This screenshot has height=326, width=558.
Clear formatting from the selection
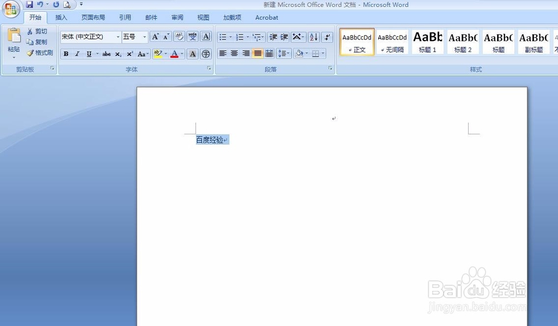[179, 37]
